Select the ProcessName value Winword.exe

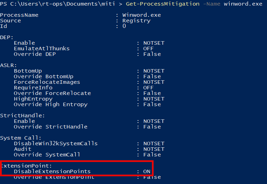(x=141, y=15)
